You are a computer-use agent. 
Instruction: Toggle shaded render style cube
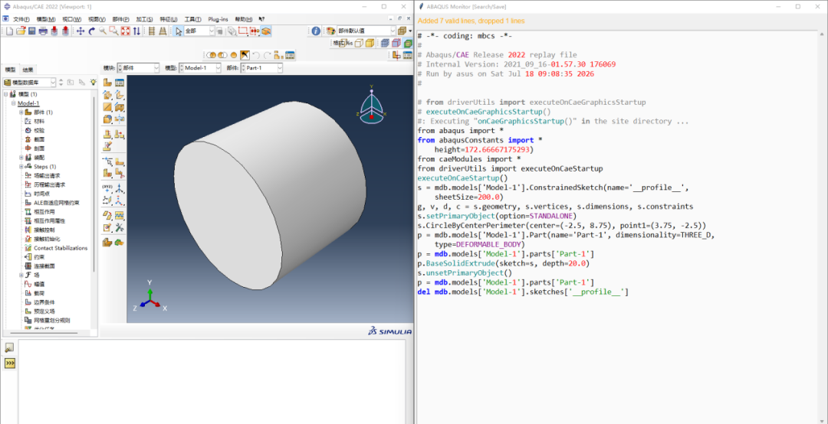pos(370,44)
